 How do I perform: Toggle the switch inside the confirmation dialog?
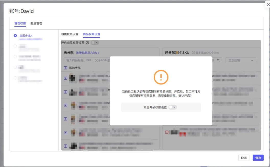coord(173,107)
